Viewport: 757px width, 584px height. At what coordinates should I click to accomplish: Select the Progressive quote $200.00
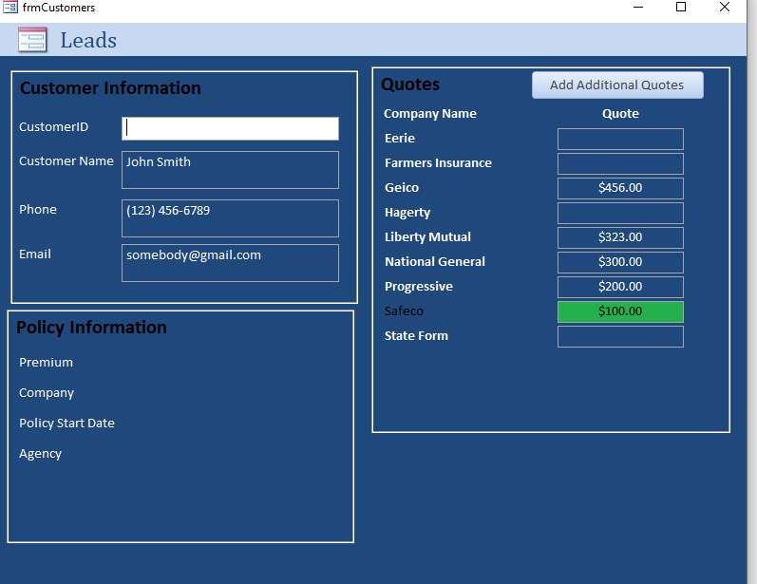coord(620,287)
